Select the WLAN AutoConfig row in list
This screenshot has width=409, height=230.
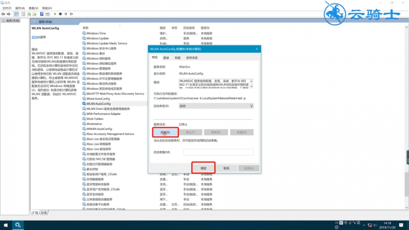(115, 104)
